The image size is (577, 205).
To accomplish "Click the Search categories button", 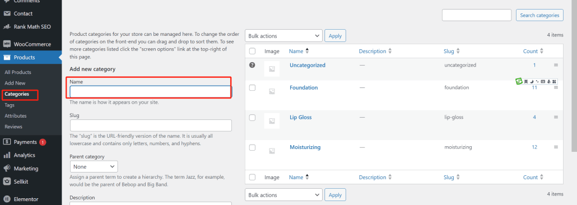I will 539,15.
